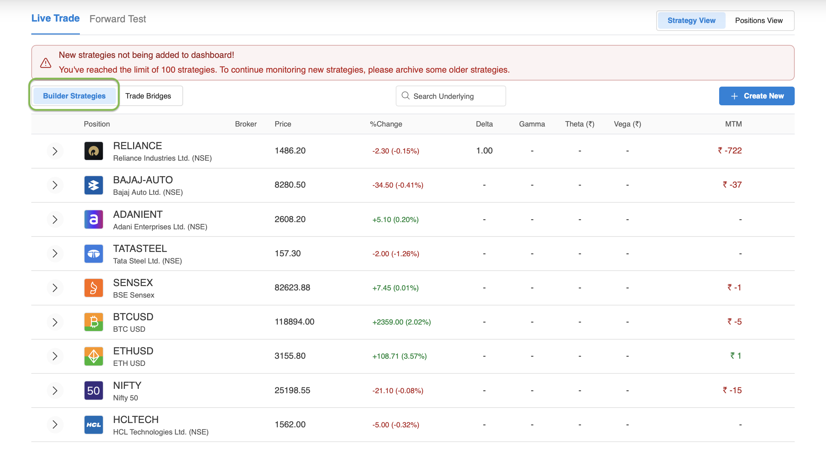Click ETHUSD MTM value ₹ 1
The image size is (826, 455).
[x=736, y=356]
